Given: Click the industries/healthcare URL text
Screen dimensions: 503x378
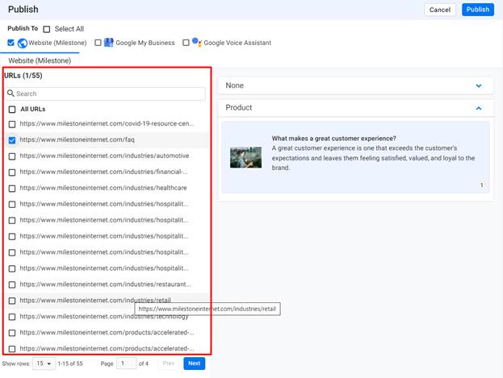Looking at the screenshot, I should pos(103,188).
